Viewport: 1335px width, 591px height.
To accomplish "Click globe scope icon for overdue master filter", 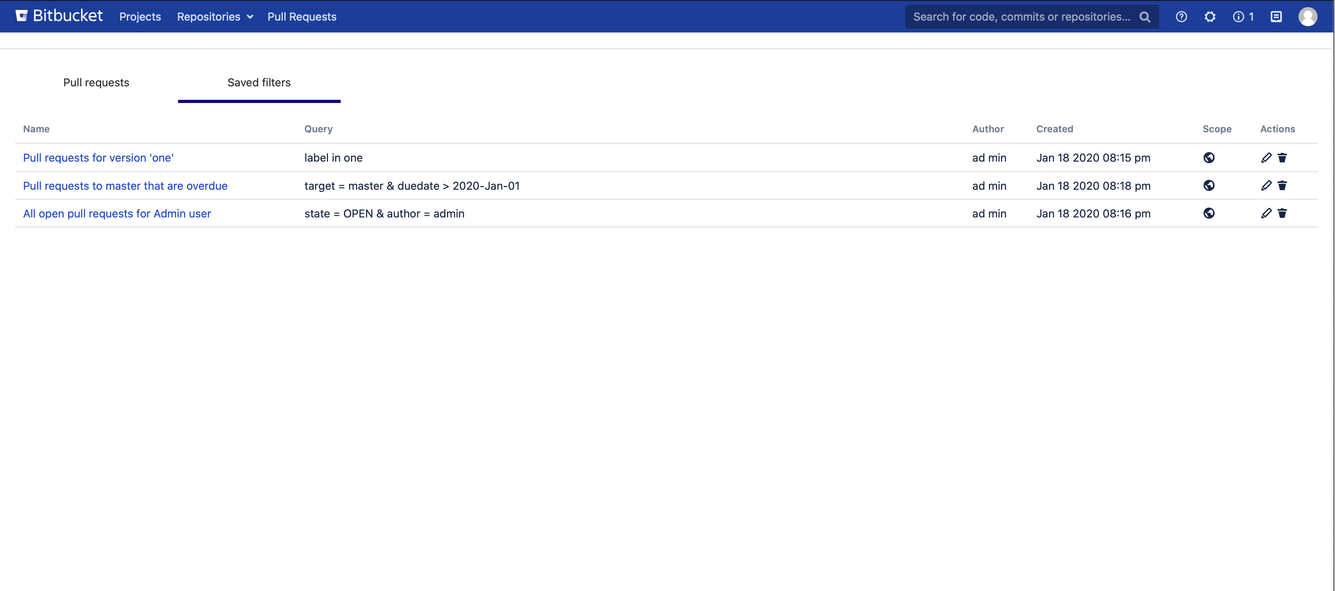I will (1208, 185).
